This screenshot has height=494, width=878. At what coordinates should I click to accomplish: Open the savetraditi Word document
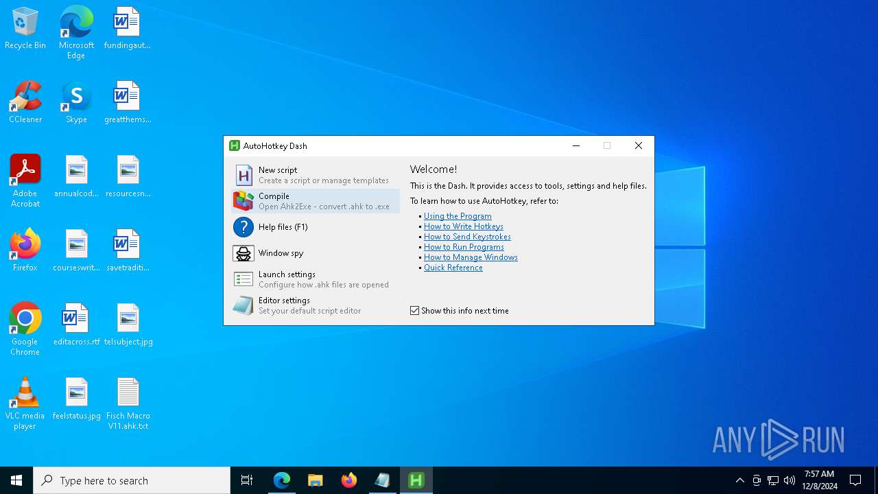click(127, 244)
